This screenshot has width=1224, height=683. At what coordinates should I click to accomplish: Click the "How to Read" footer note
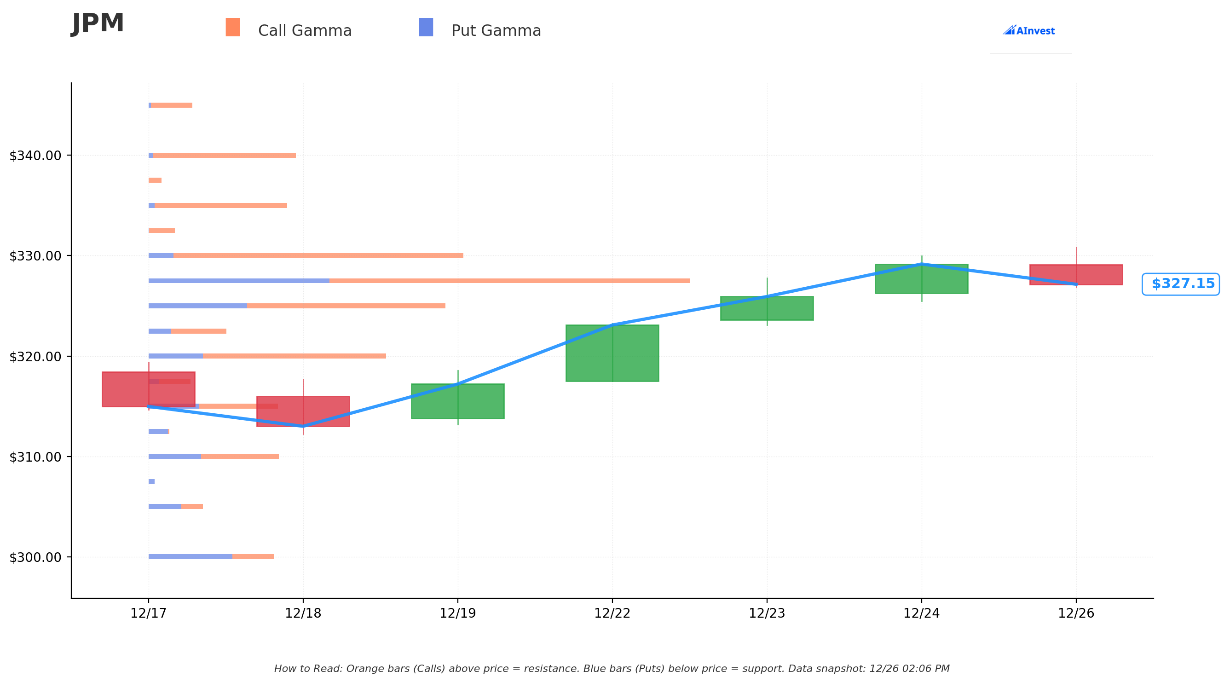point(612,669)
